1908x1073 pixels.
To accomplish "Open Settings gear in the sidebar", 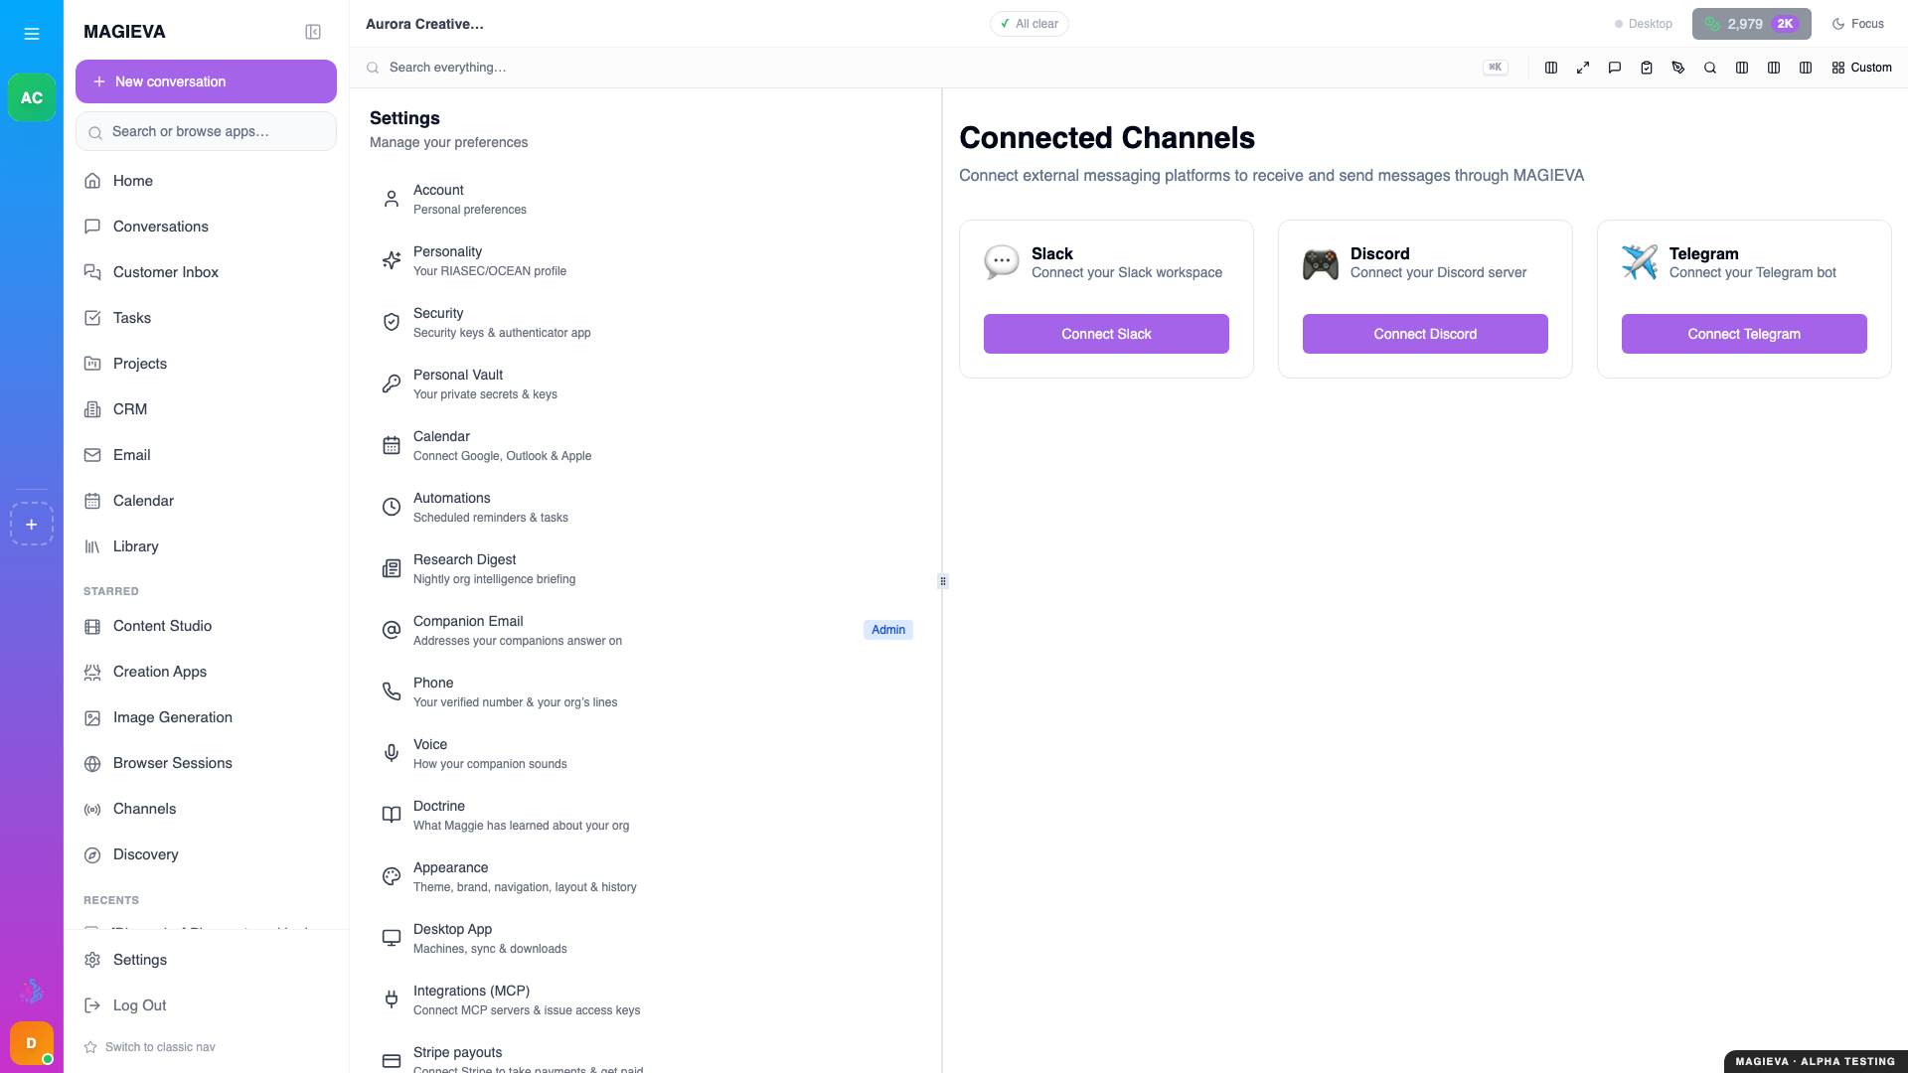I will (x=206, y=960).
